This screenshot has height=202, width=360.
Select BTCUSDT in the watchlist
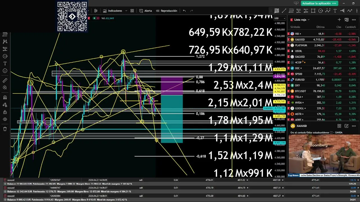click(323, 91)
